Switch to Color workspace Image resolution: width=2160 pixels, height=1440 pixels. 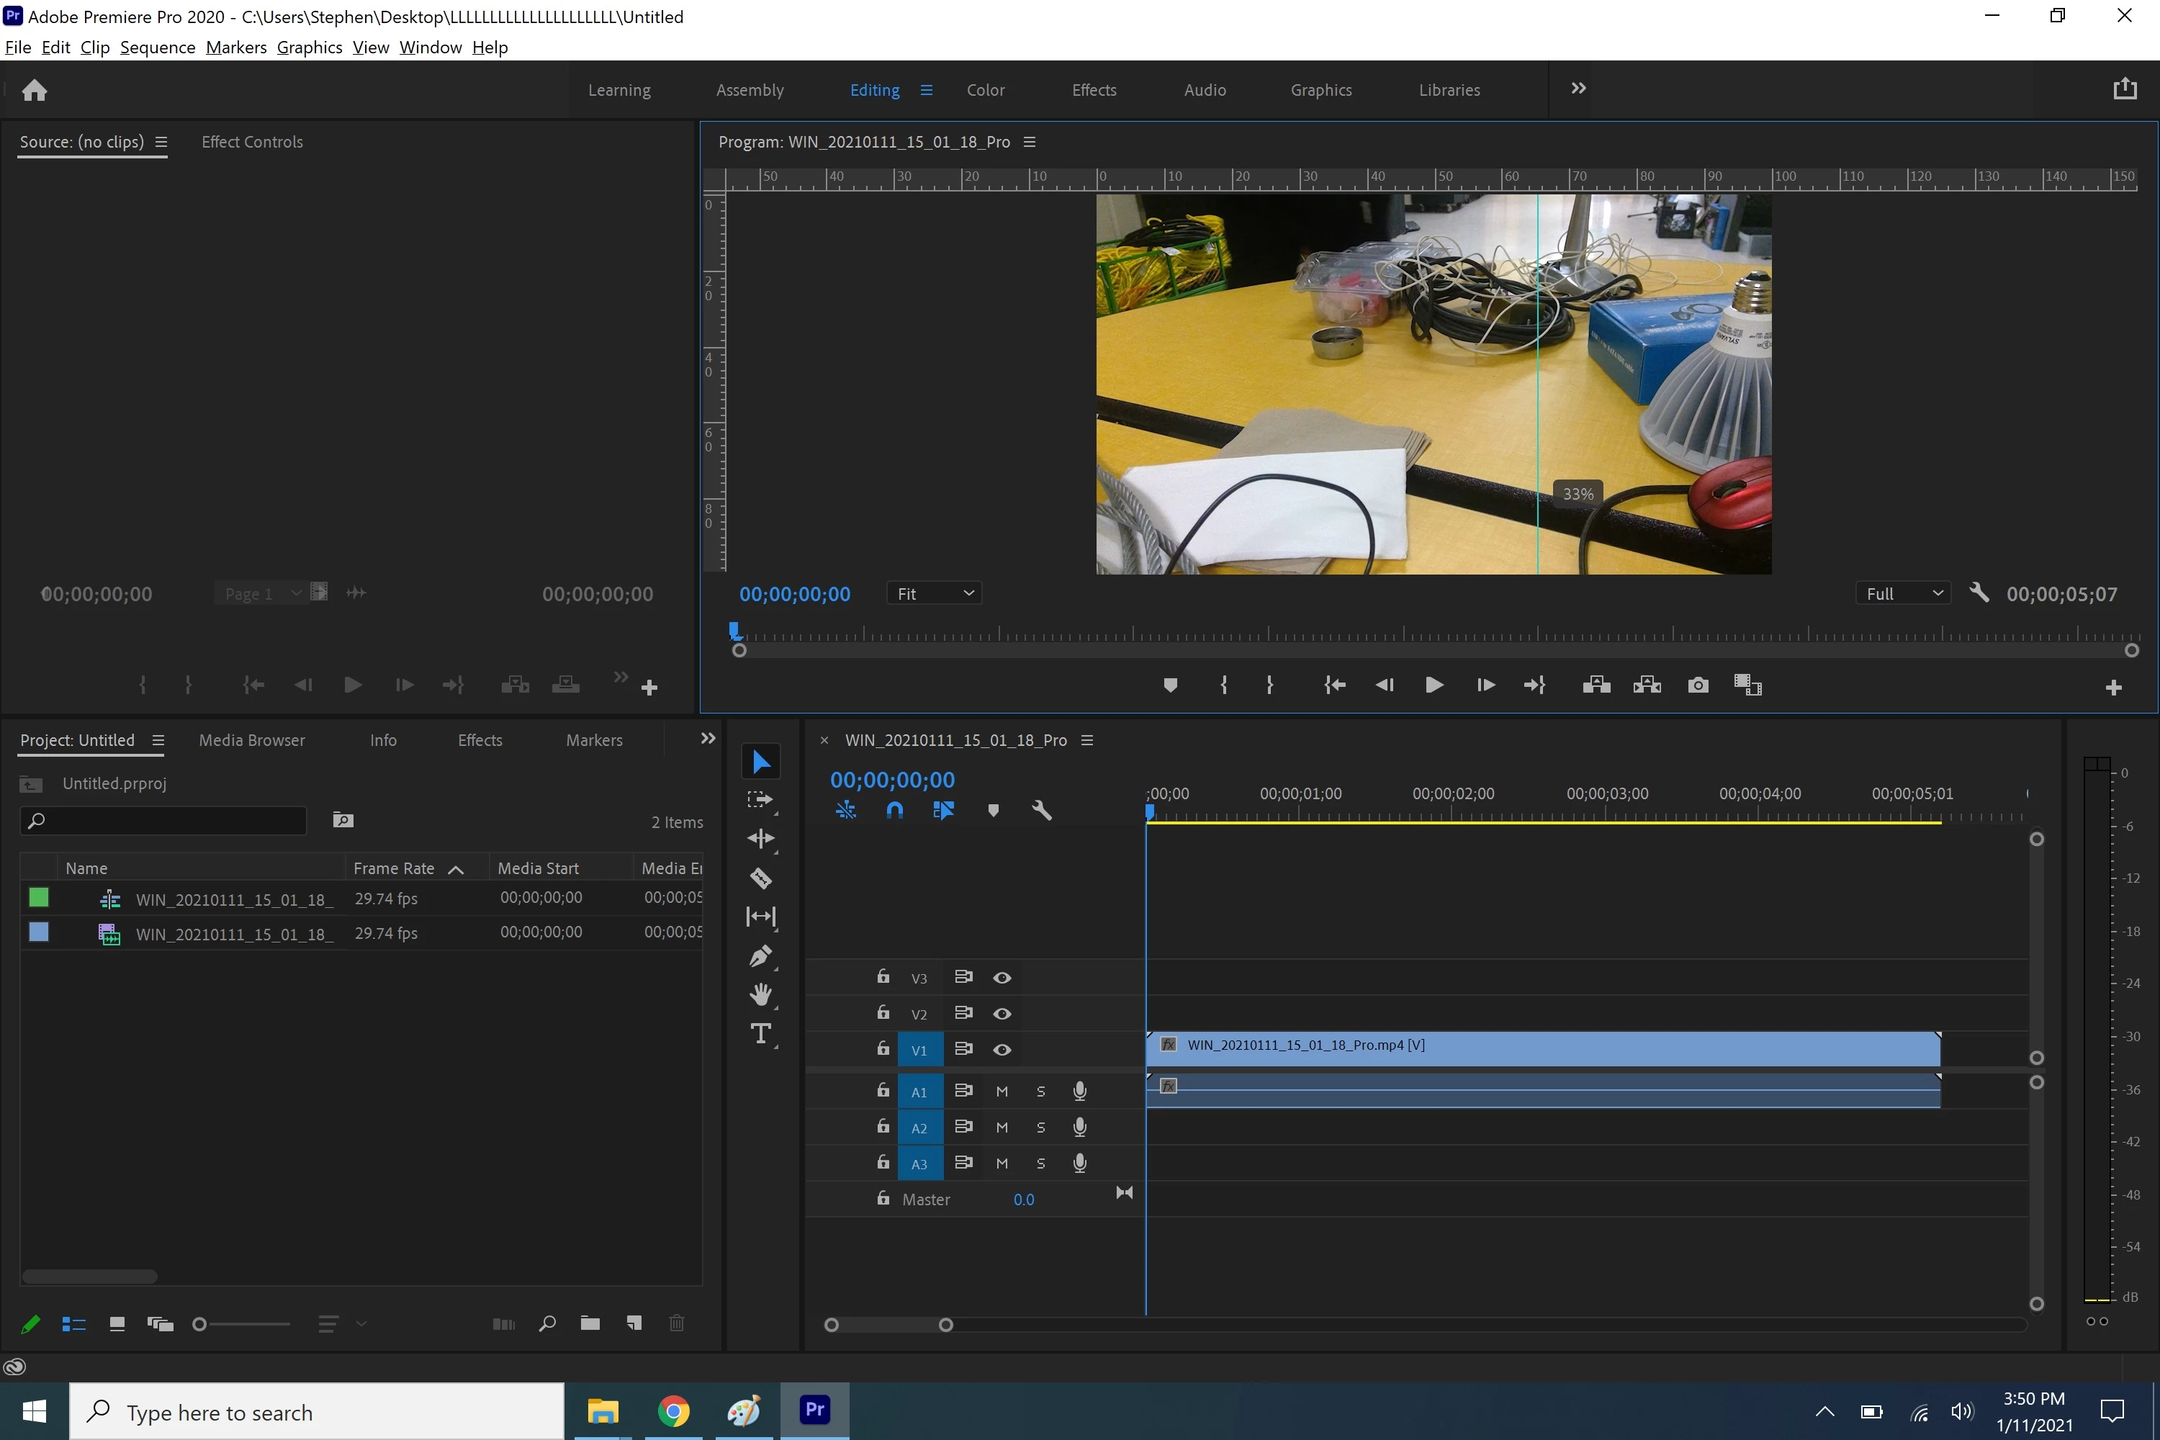(986, 90)
